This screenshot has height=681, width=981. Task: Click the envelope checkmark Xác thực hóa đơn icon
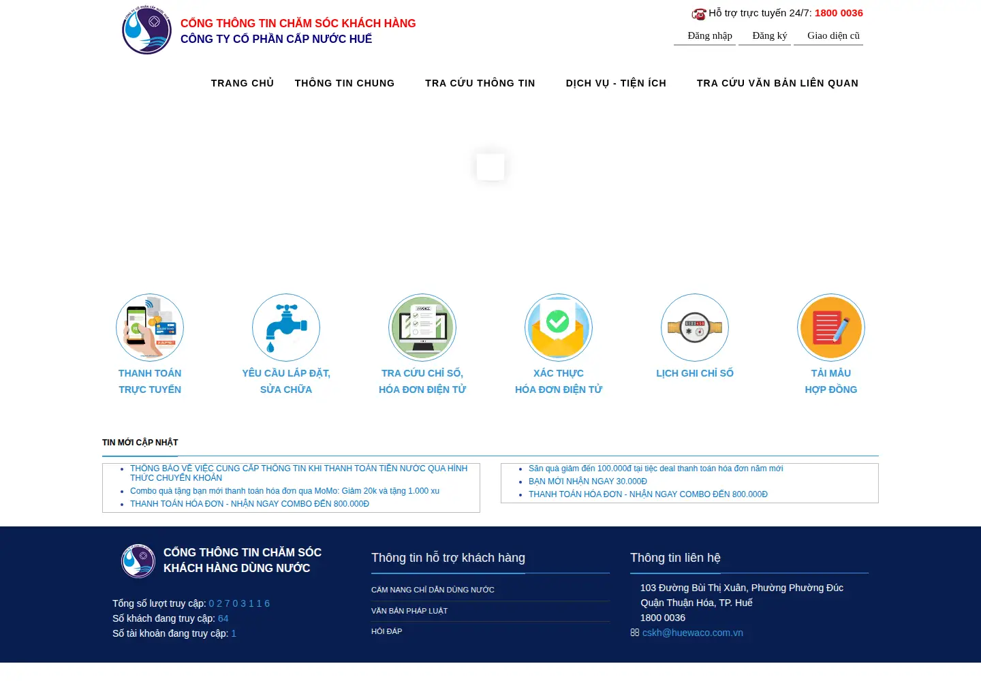[559, 328]
